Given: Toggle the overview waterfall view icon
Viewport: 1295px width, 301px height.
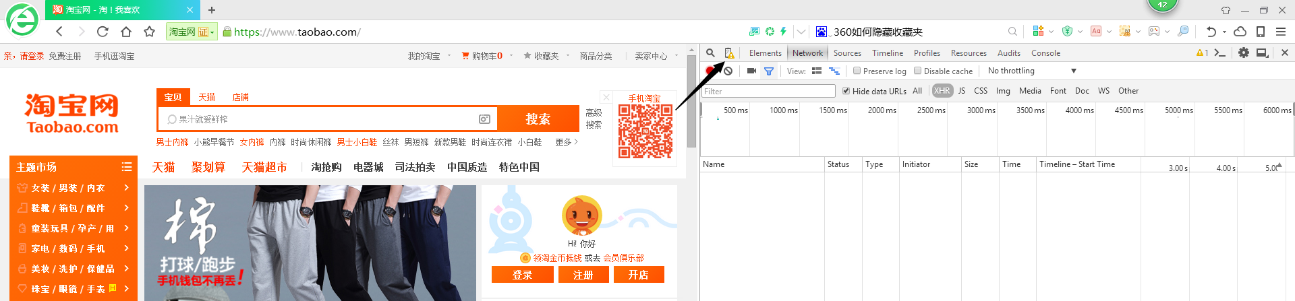Looking at the screenshot, I should (834, 71).
